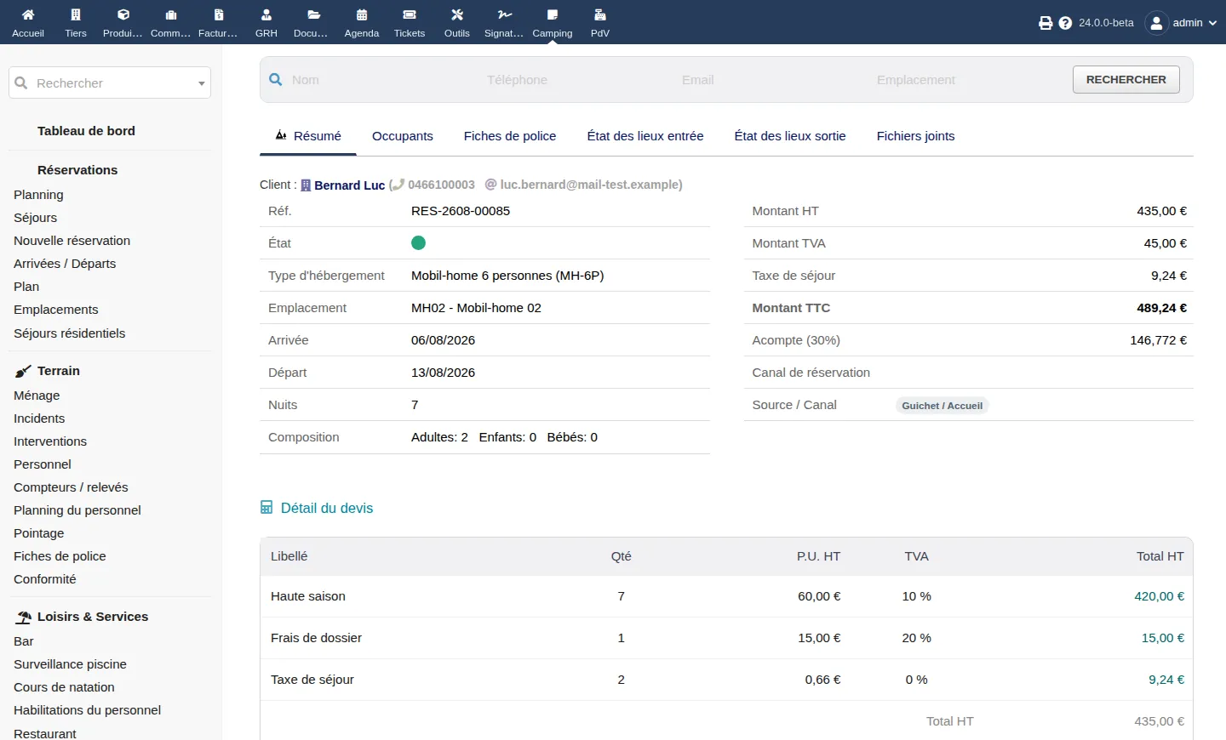
Task: Click the green État status dot
Action: [418, 243]
